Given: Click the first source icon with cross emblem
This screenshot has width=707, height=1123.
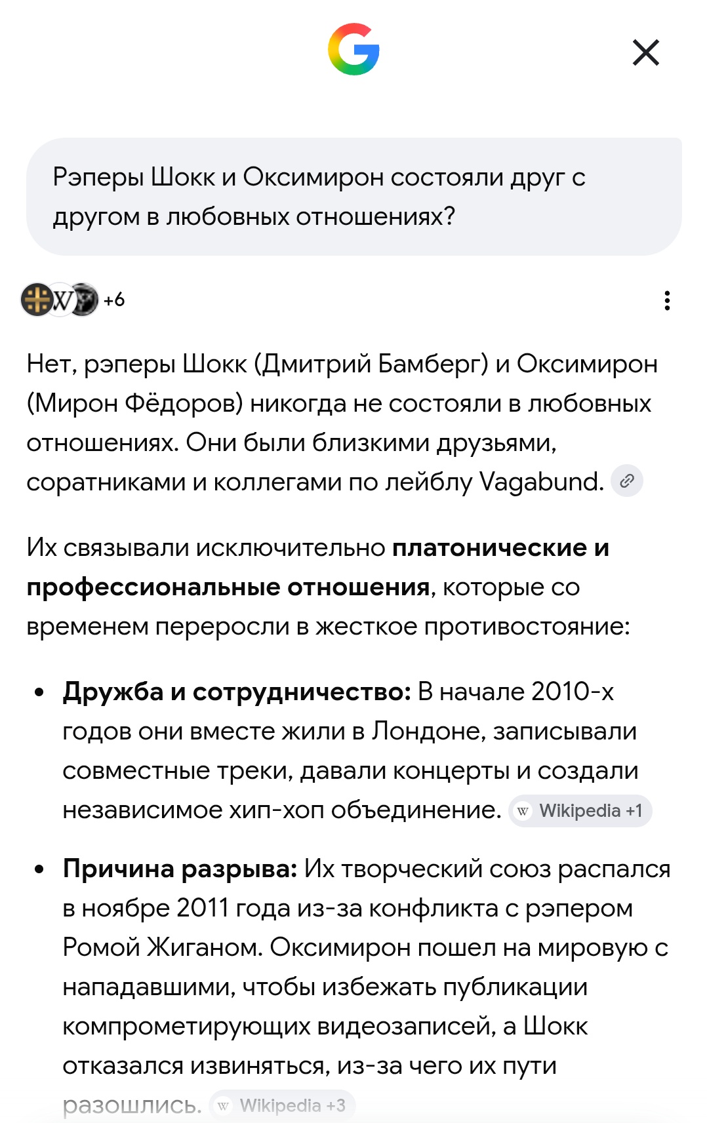Looking at the screenshot, I should click(37, 300).
